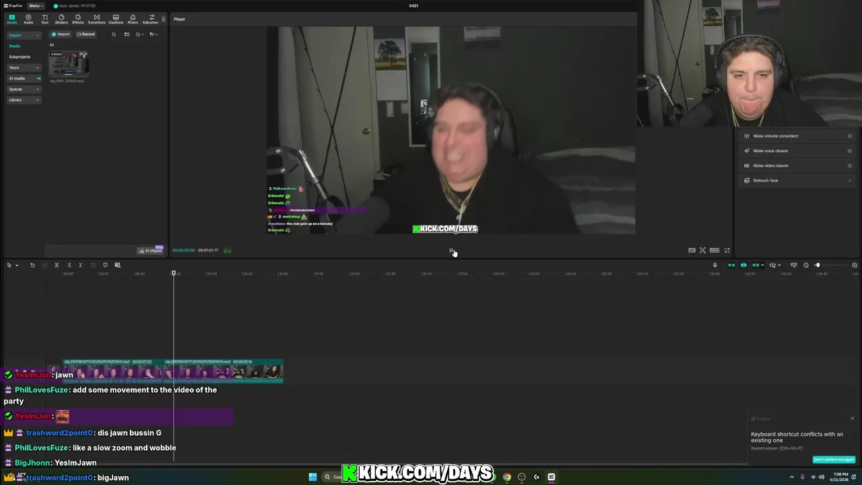The height and width of the screenshot is (485, 862).
Task: Add a marker with the shield icon
Action: click(105, 265)
